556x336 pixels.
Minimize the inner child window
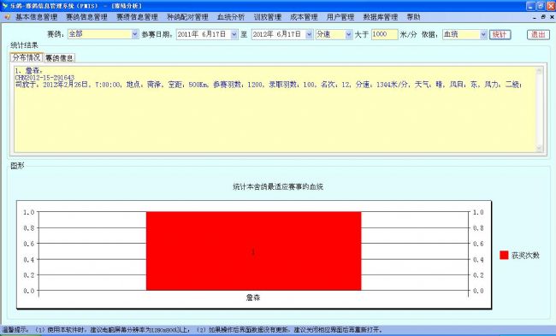coord(535,17)
